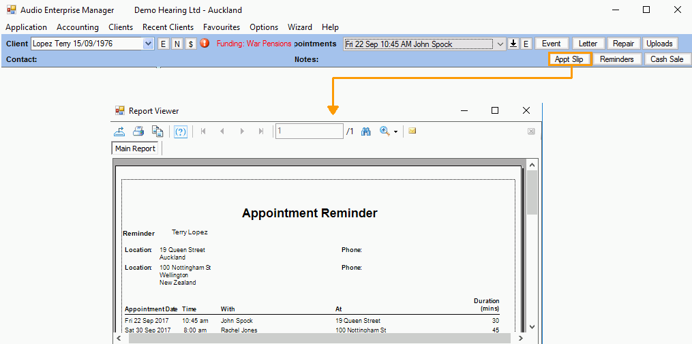Click the report's vertical scrollbar thumb

pyautogui.click(x=532, y=192)
